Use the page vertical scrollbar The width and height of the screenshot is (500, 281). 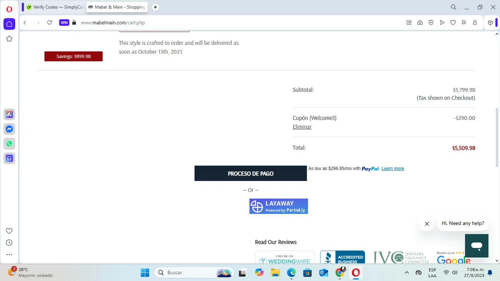point(497,137)
